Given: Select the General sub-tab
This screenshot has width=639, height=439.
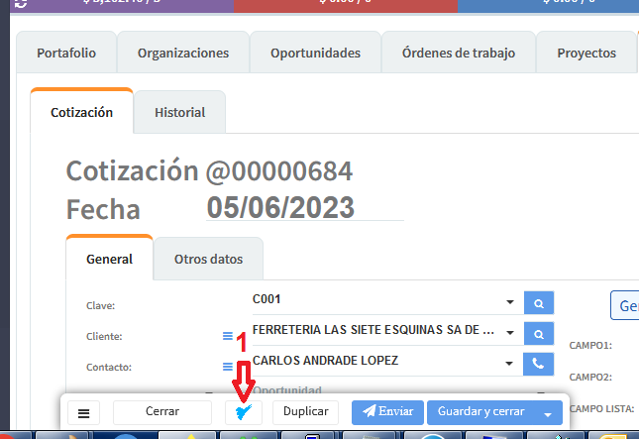Looking at the screenshot, I should pyautogui.click(x=109, y=259).
